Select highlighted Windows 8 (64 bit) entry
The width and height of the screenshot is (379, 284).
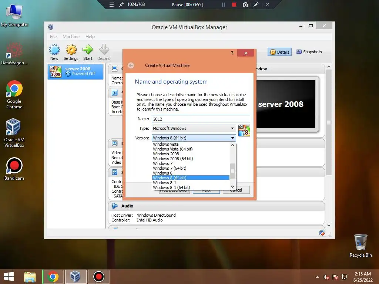(191, 178)
